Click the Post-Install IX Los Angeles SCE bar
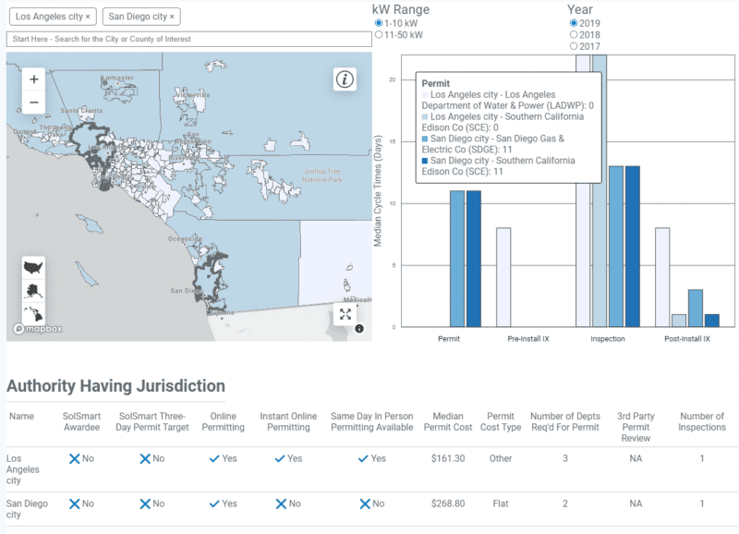The height and width of the screenshot is (534, 739). coord(679,321)
